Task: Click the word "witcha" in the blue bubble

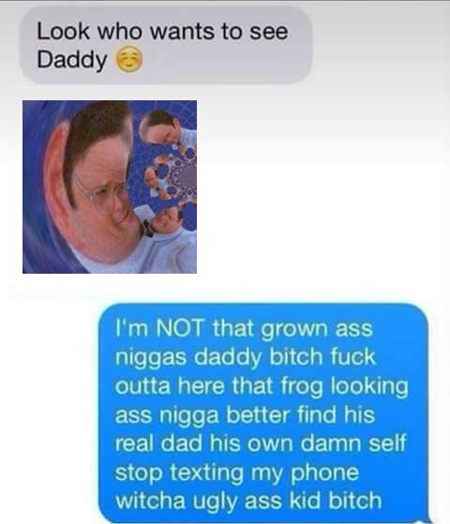Action: 150,501
